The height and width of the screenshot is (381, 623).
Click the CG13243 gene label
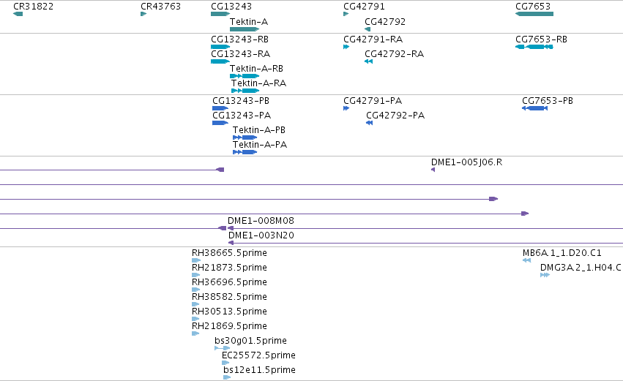pos(231,7)
